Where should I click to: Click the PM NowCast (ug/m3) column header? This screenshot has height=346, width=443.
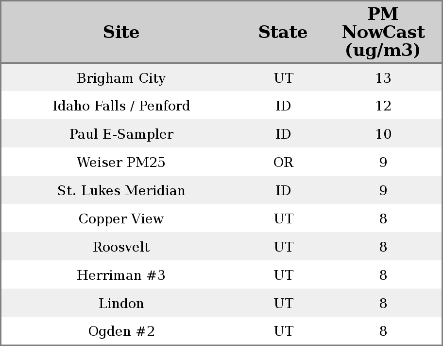[x=383, y=32]
